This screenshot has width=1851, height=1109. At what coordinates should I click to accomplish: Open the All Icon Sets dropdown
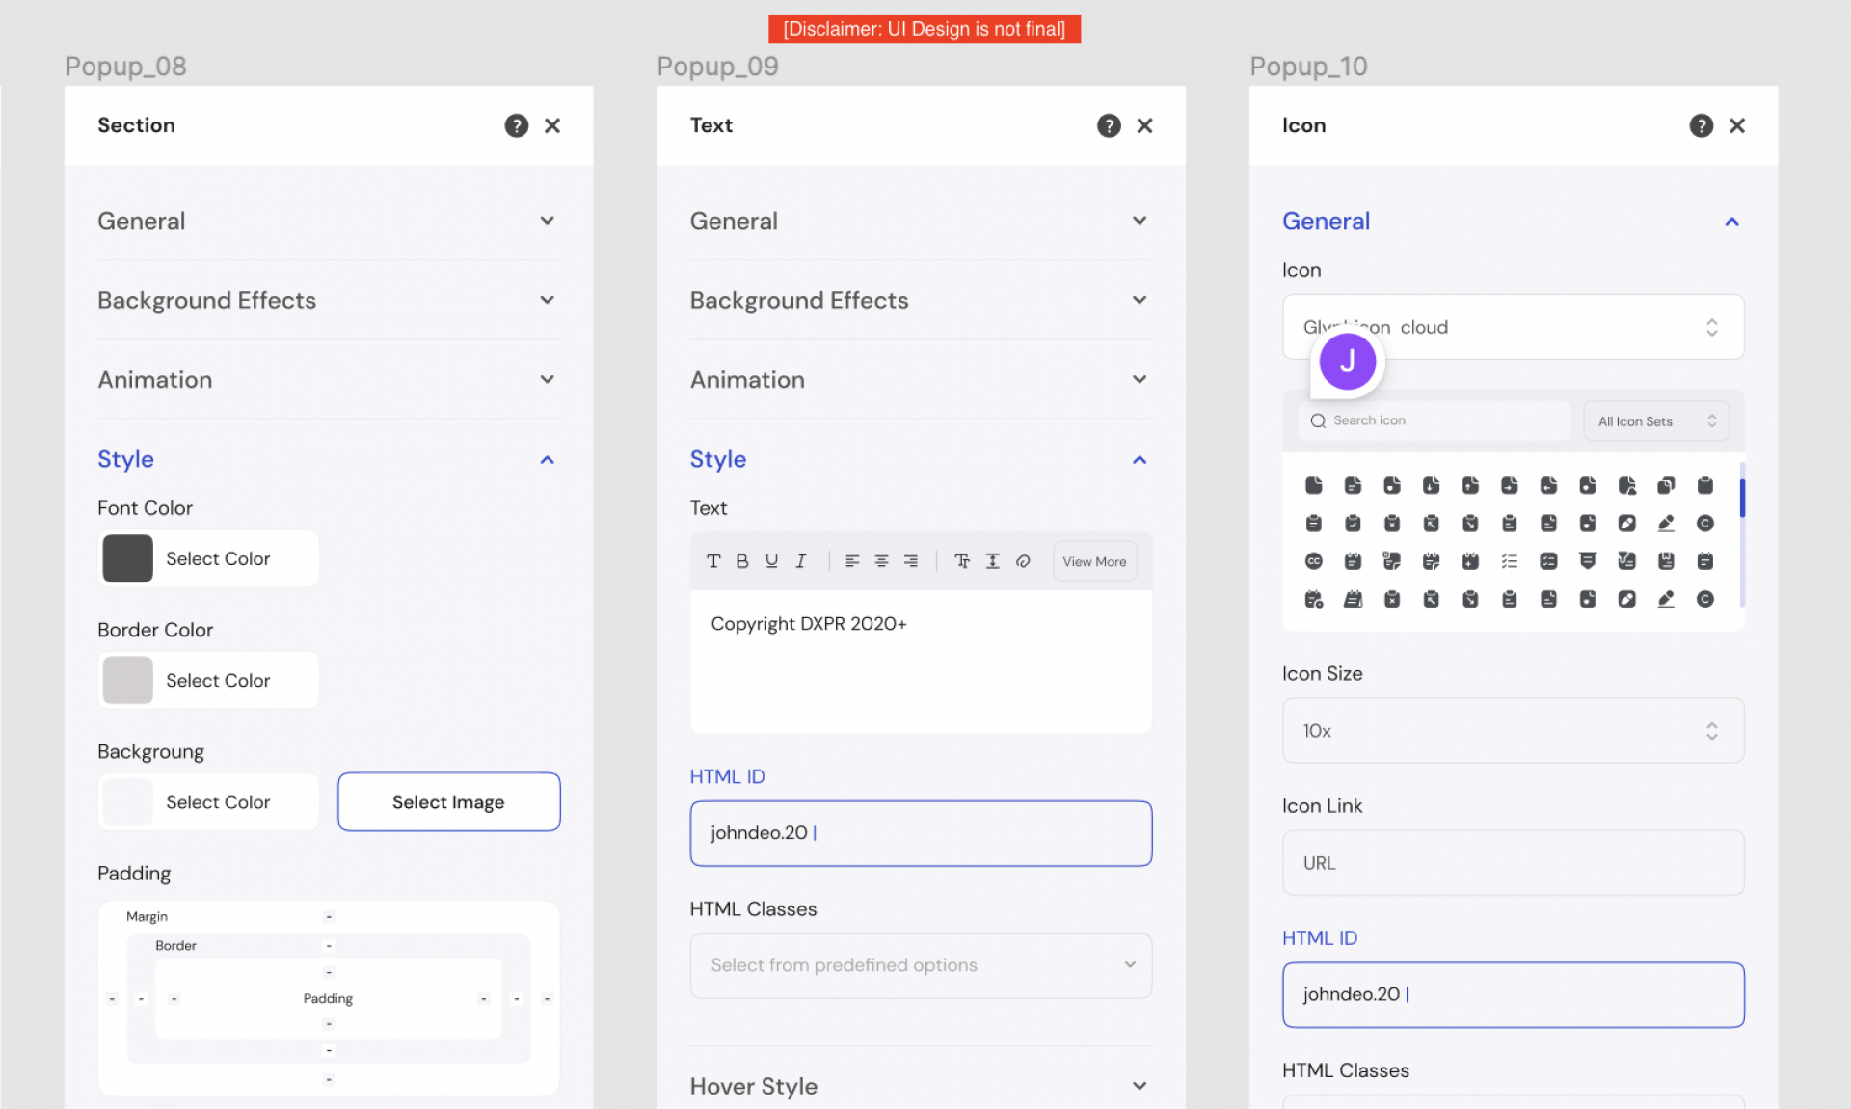pos(1655,421)
